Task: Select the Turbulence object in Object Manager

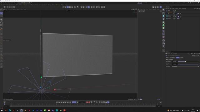Action: point(170,12)
